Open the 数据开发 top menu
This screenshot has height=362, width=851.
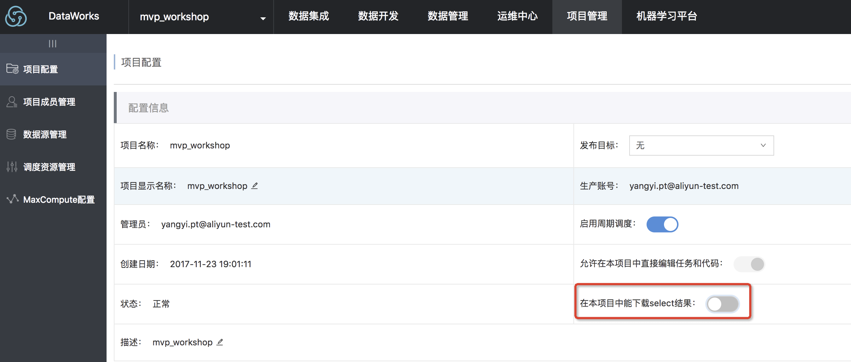tap(378, 16)
